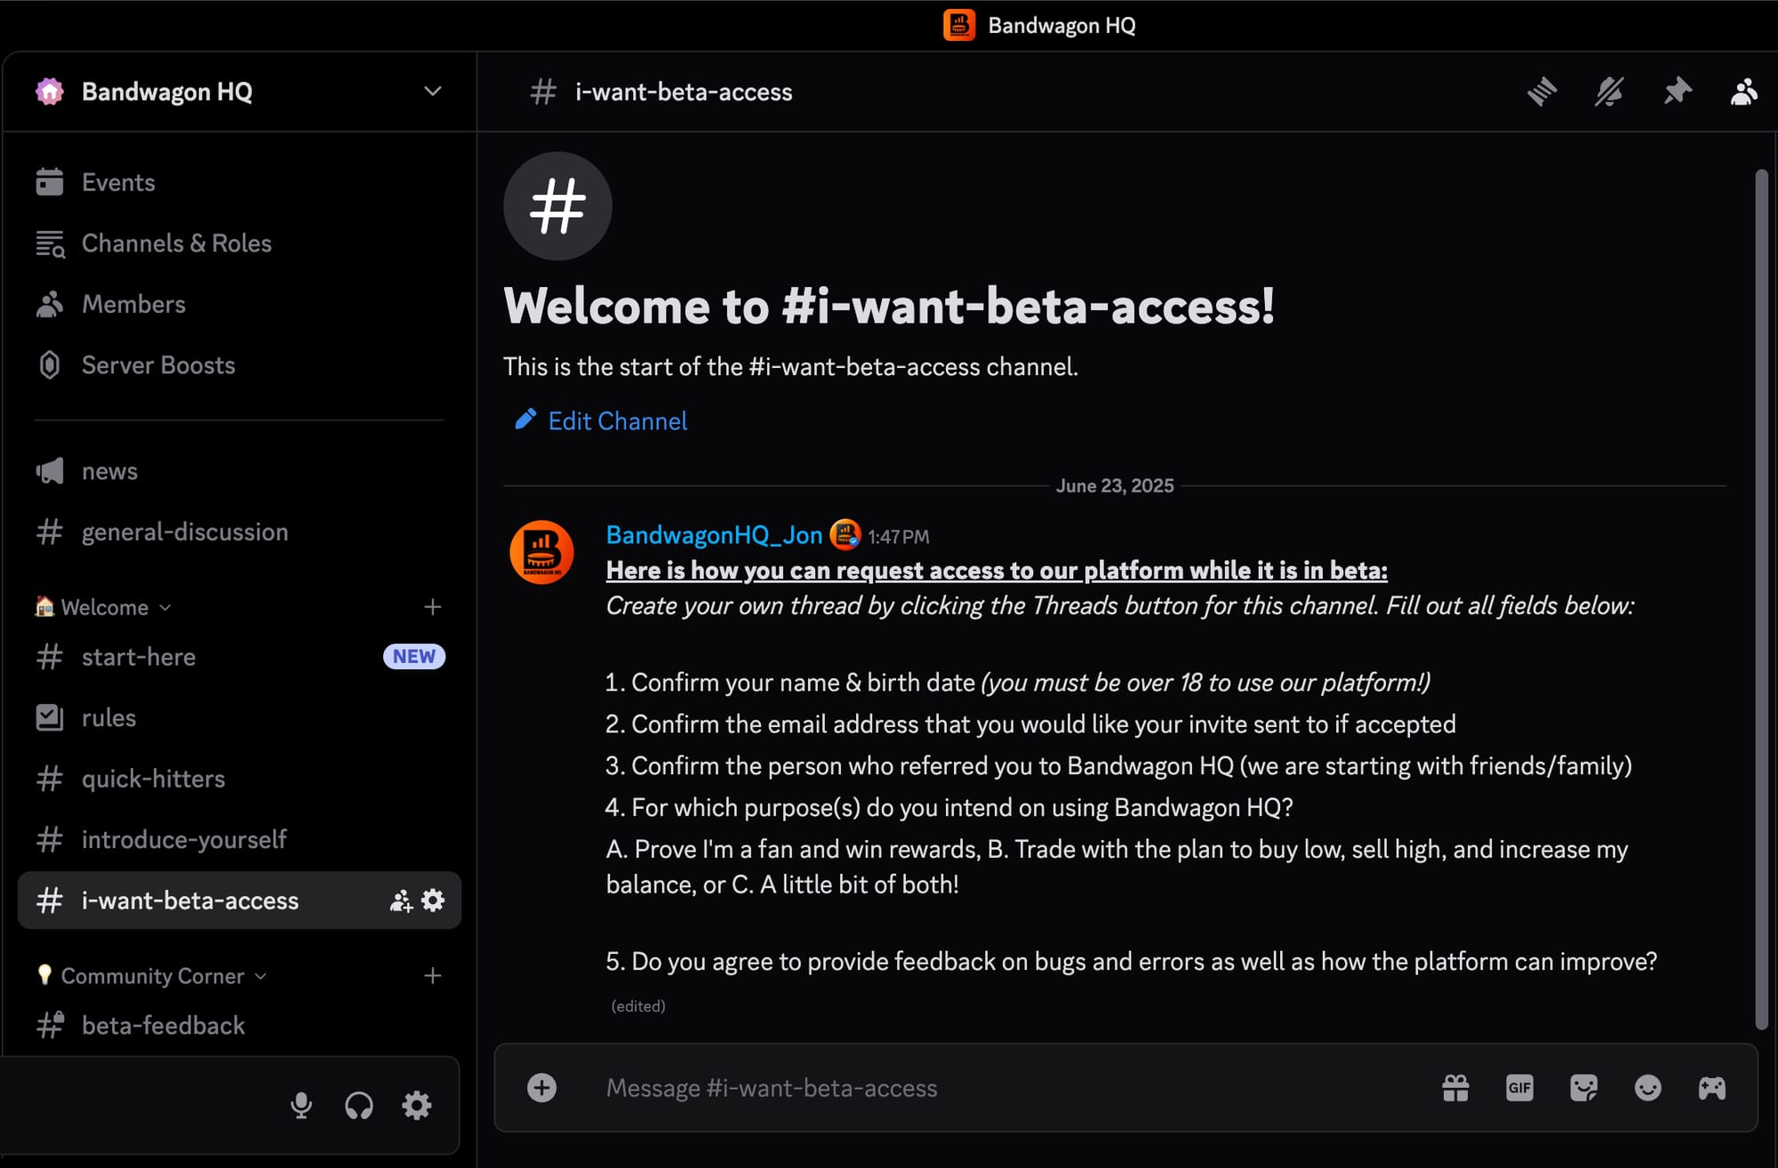
Task: Click the hash icon in channel header
Action: tap(542, 92)
